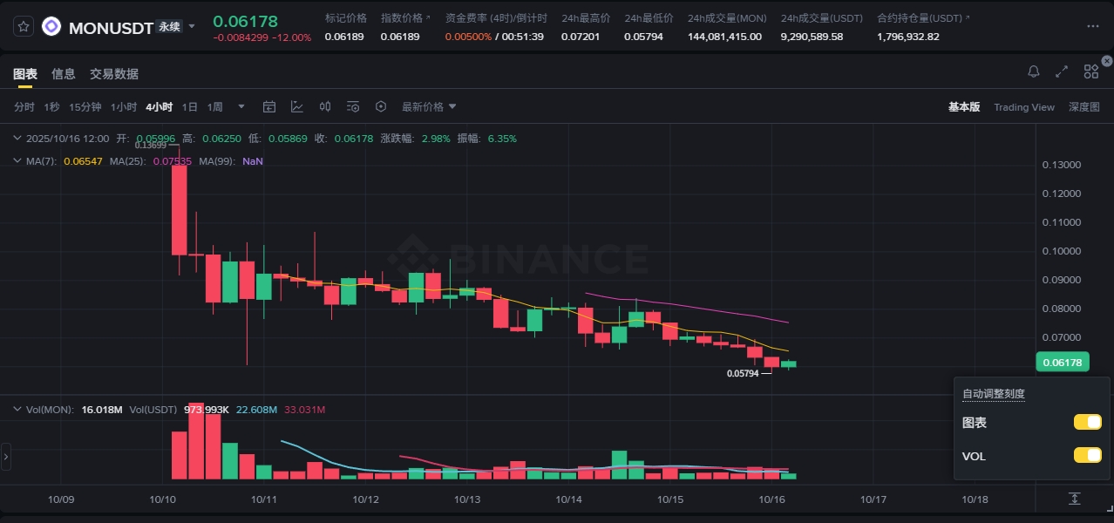Open the candlestick chart style icon

tap(325, 107)
